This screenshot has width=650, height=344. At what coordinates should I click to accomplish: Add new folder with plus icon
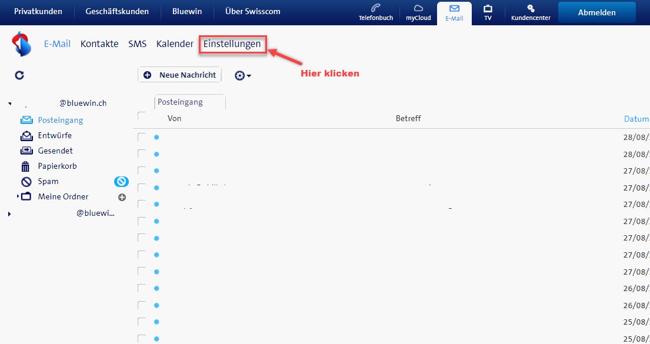tap(122, 197)
